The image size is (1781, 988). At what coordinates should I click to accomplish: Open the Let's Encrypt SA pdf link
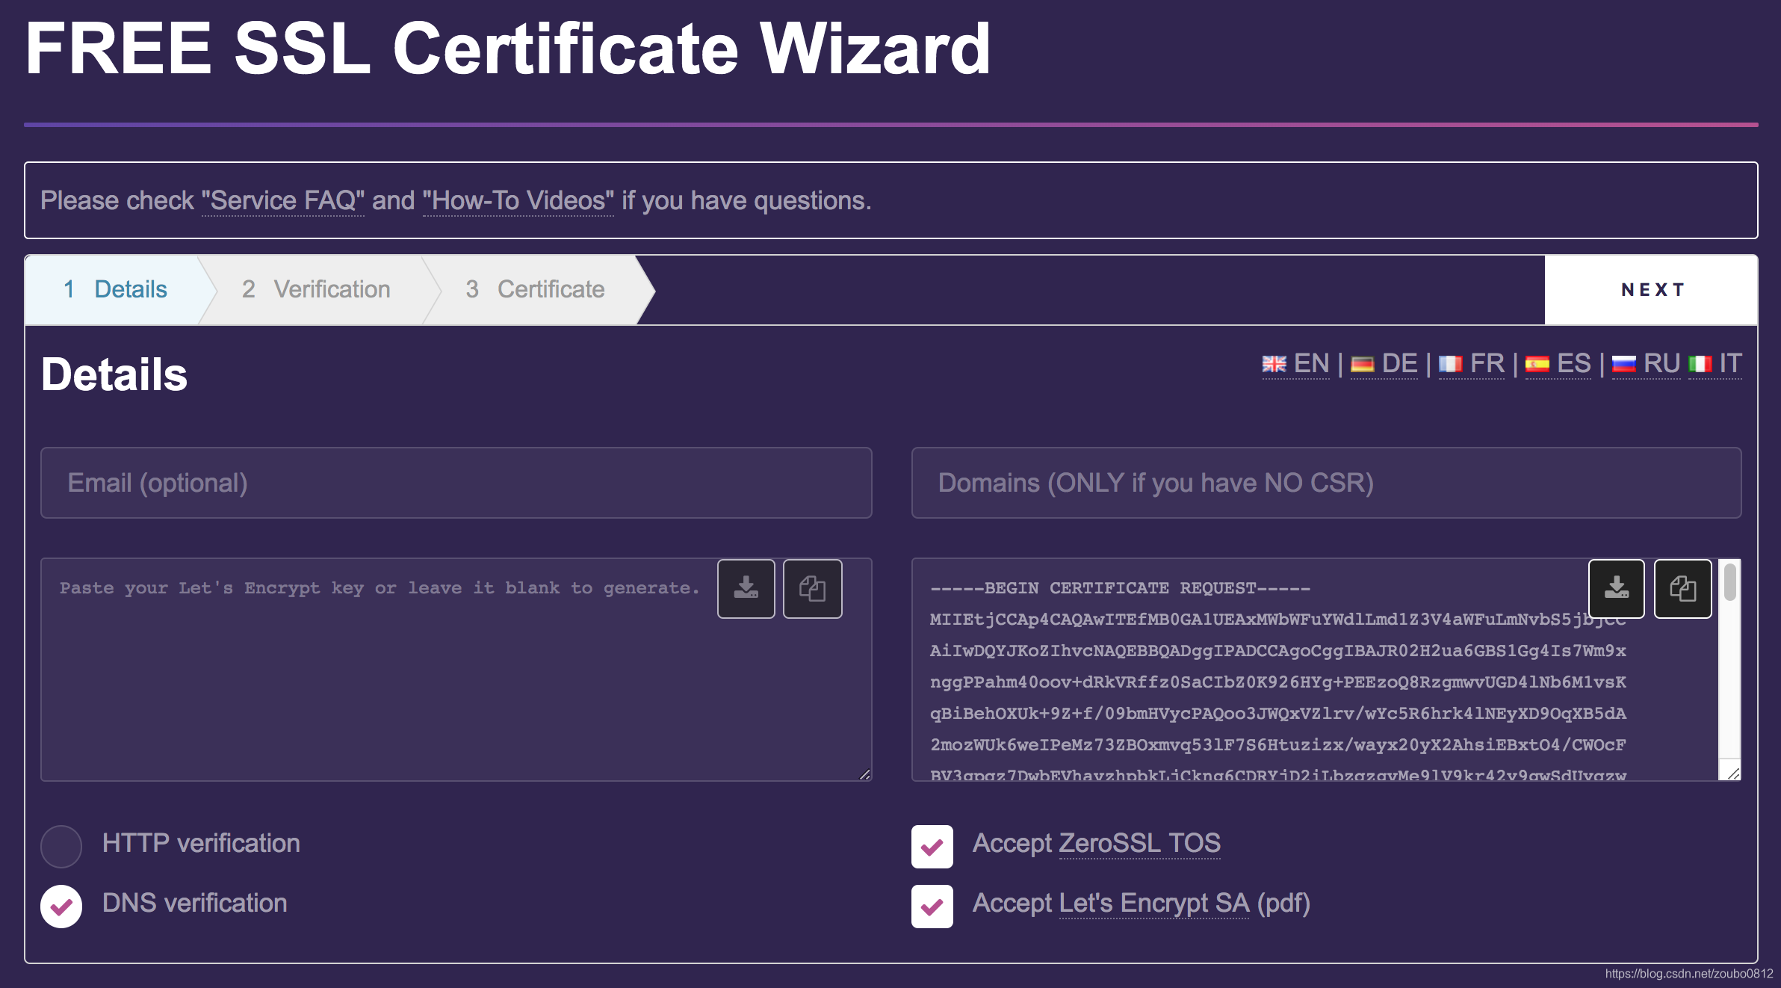1153,904
